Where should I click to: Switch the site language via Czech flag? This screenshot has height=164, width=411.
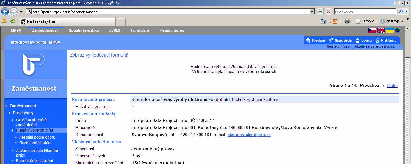click(x=372, y=30)
